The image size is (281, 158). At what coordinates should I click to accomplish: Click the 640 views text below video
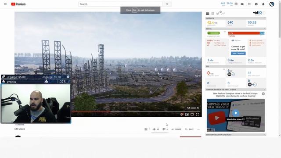20,129
